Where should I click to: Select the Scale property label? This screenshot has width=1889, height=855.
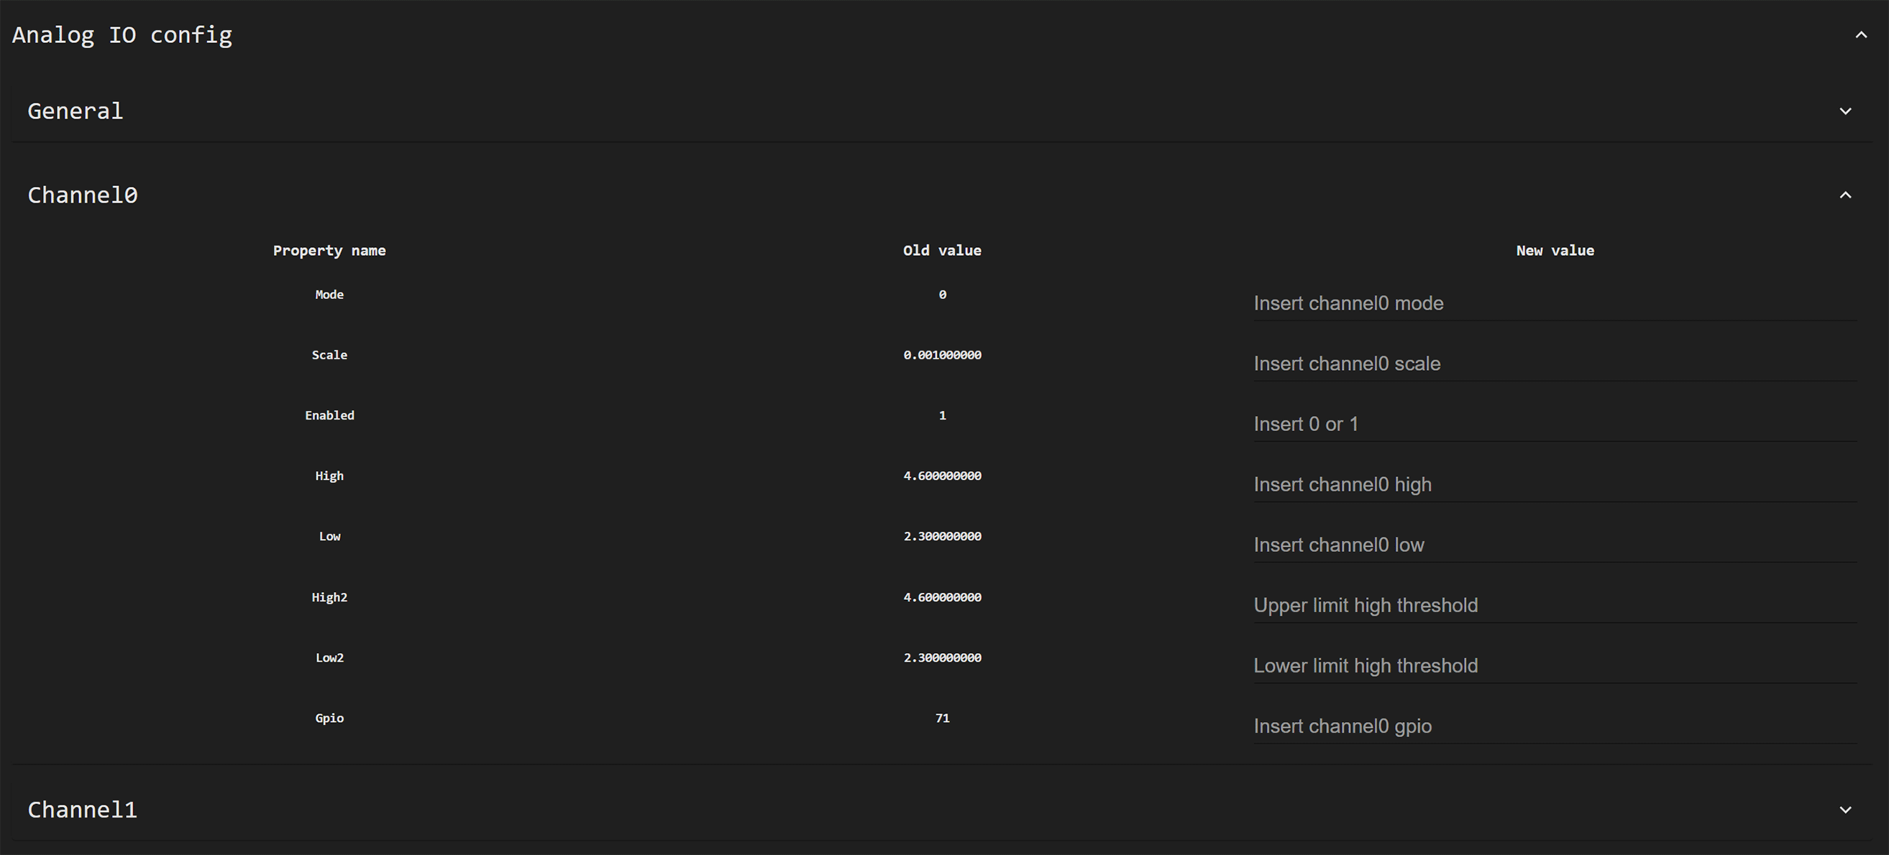(x=329, y=356)
